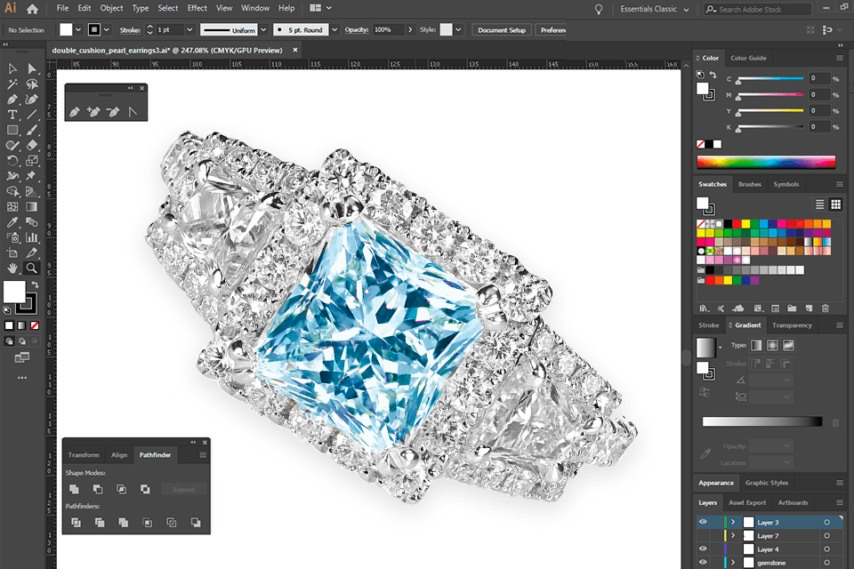This screenshot has width=854, height=569.
Task: Click the Unite shape mode in Pathfinder
Action: (x=77, y=489)
